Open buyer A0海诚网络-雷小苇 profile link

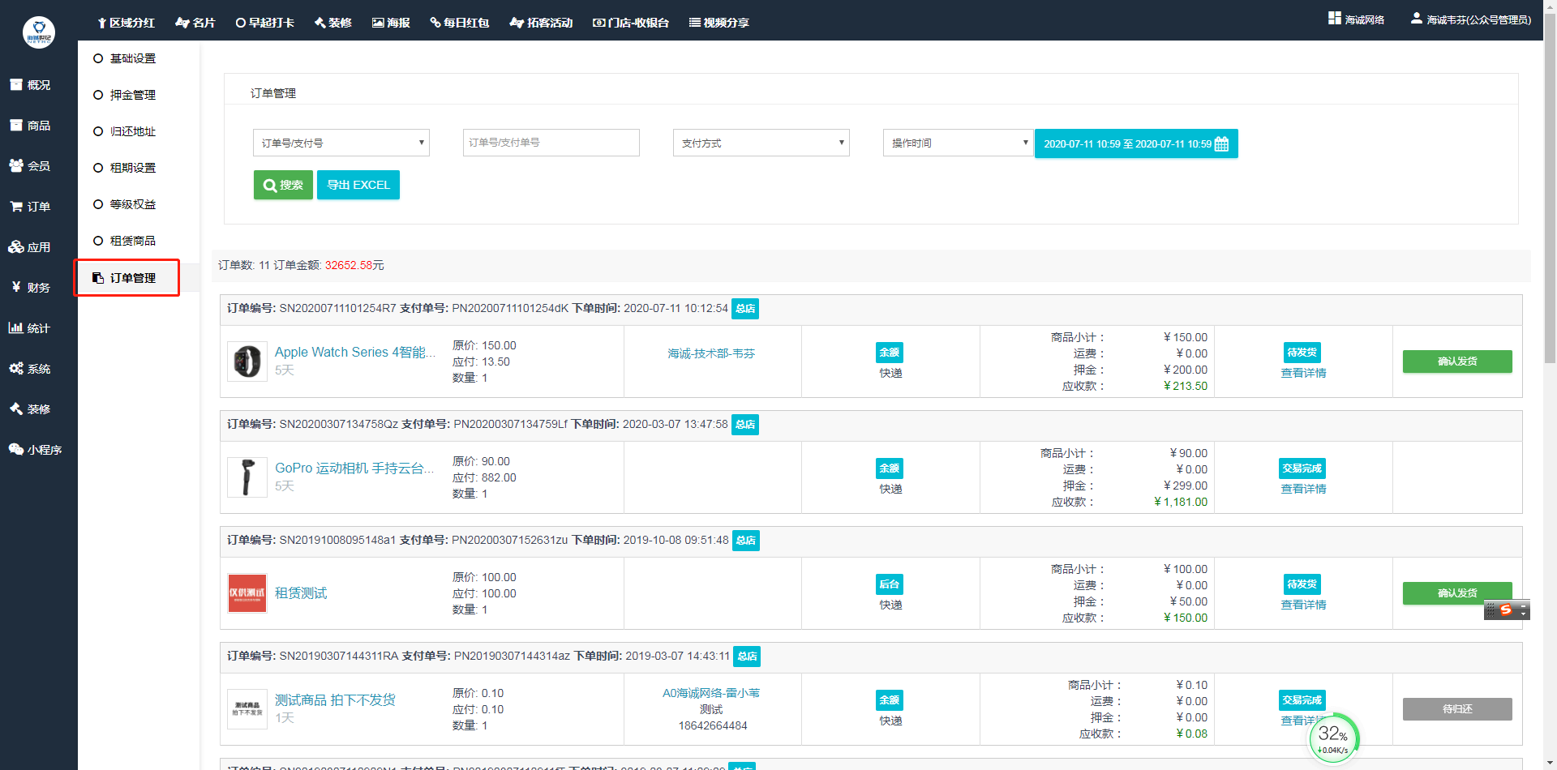[x=711, y=693]
